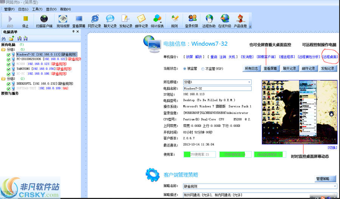Click the toolbar overflow arrow after 产品信息

250,27
